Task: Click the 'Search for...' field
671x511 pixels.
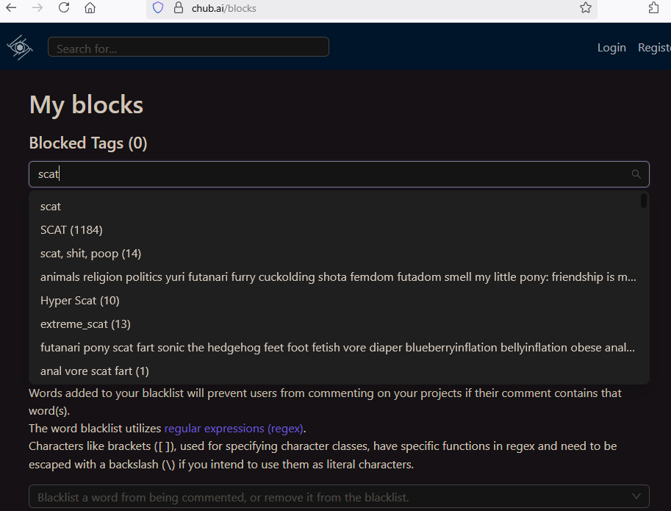Action: click(188, 46)
